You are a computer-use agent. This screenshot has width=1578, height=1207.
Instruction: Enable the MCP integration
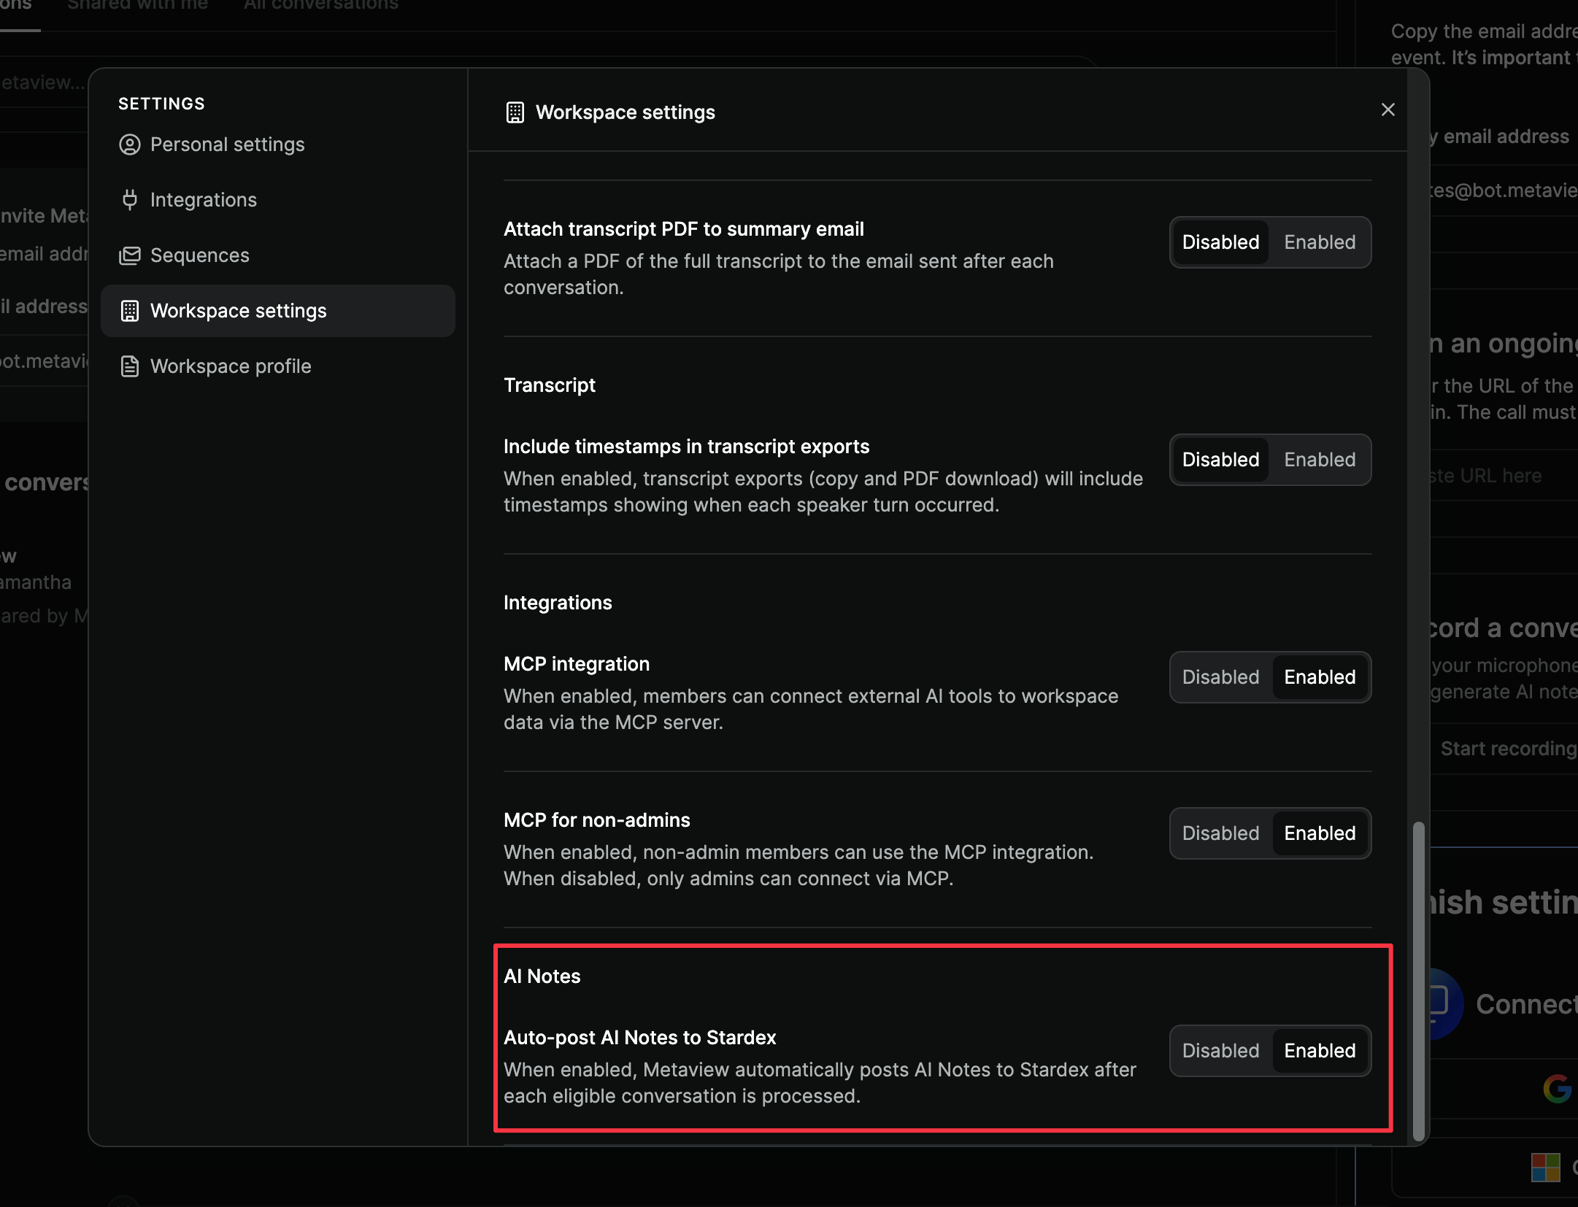[x=1320, y=677]
